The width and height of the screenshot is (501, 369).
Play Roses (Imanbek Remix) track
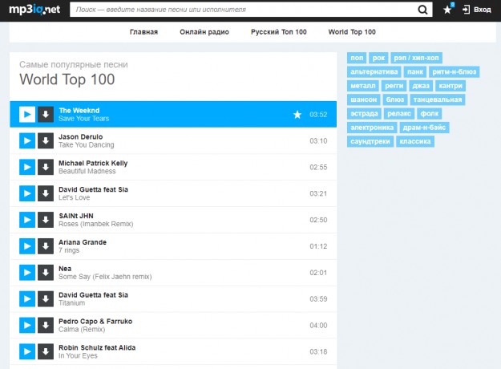[x=26, y=220]
